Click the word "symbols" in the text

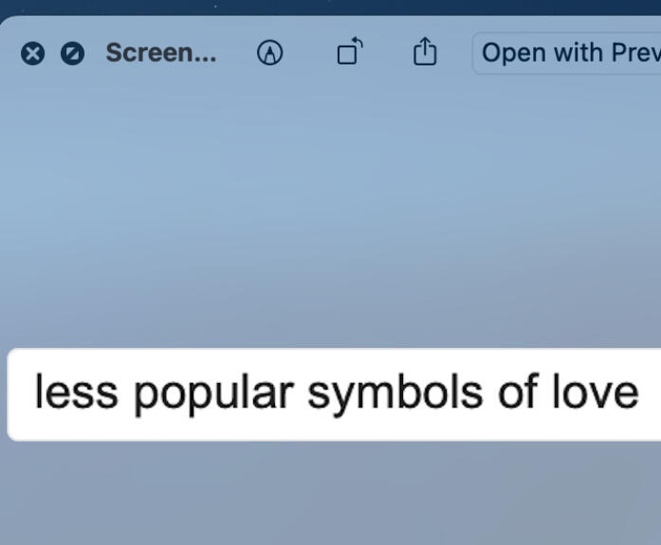(x=395, y=394)
